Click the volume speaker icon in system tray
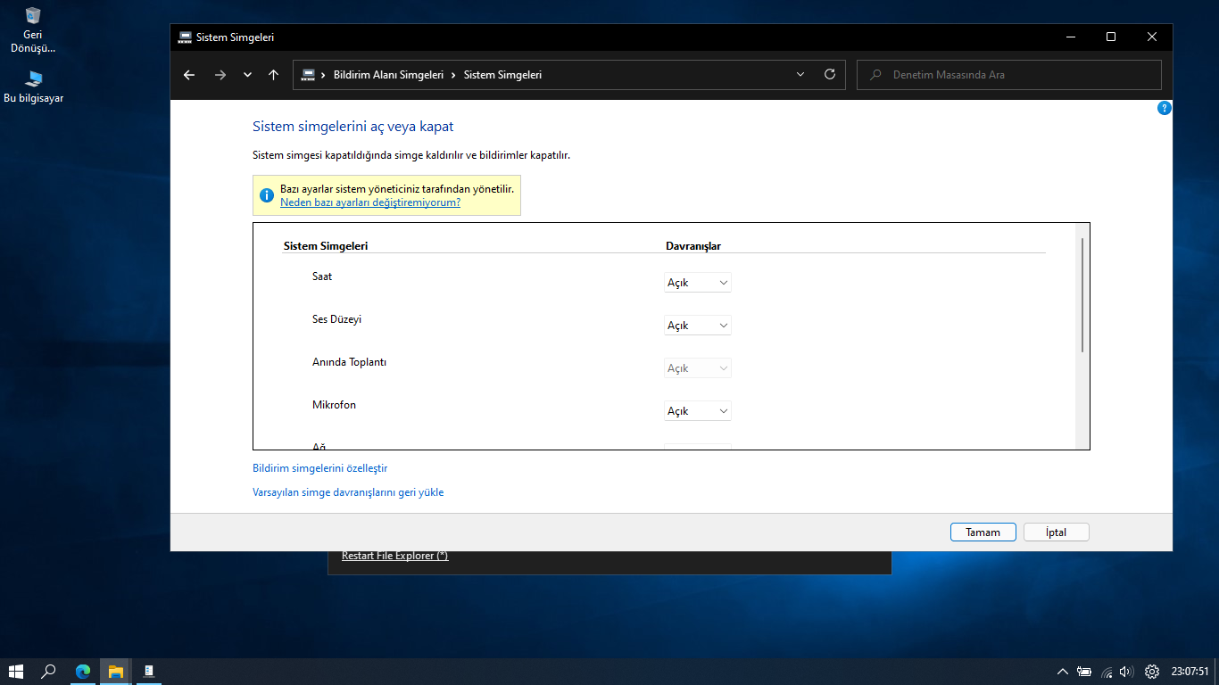The height and width of the screenshot is (685, 1219). (1125, 672)
